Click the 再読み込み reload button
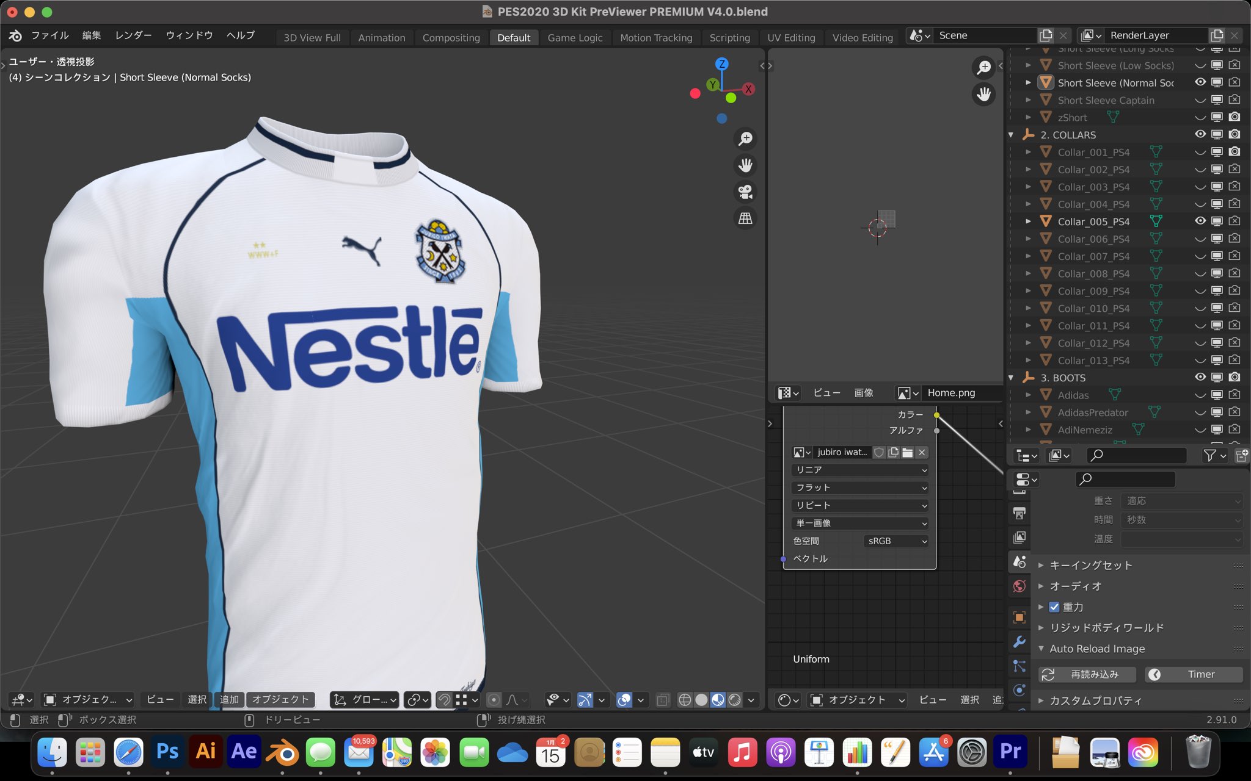Viewport: 1251px width, 781px height. [1087, 674]
